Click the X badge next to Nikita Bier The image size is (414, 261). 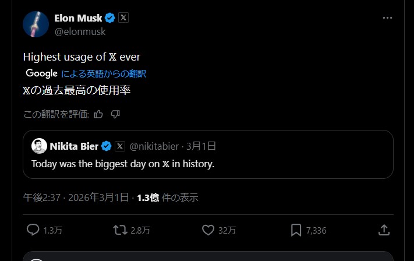point(120,146)
